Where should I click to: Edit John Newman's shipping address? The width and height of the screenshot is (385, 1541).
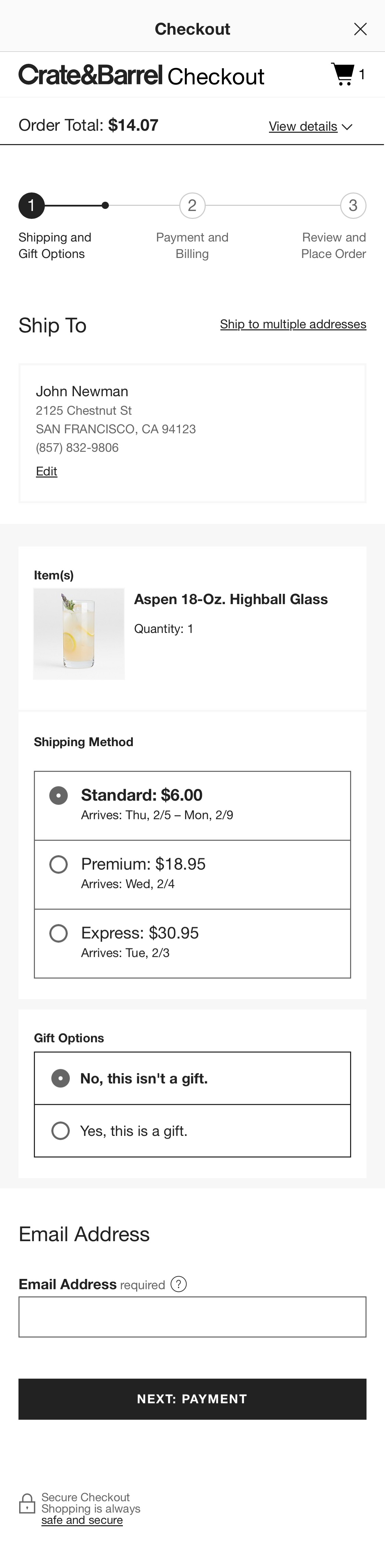[46, 471]
